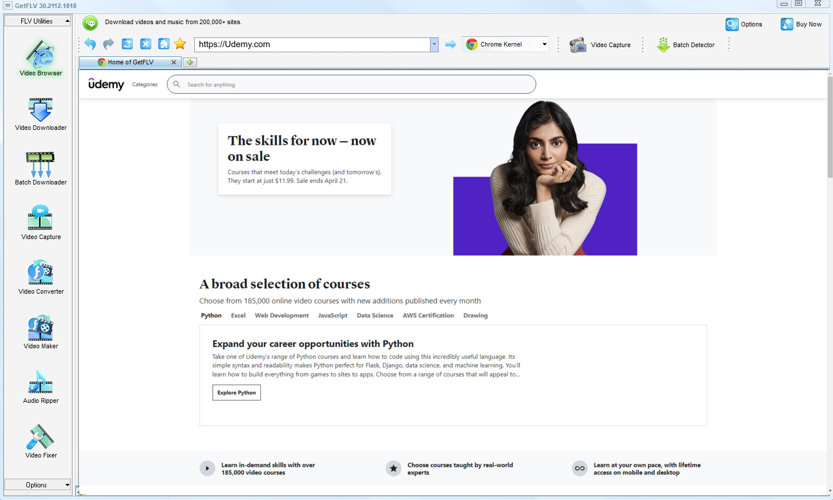Open the Audio Ripper tool

41,387
